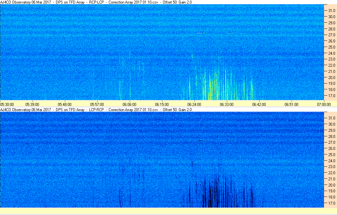Select 23.0 frequency label on RCP-LCP plot
The height and width of the screenshot is (215, 337).
pos(331,59)
